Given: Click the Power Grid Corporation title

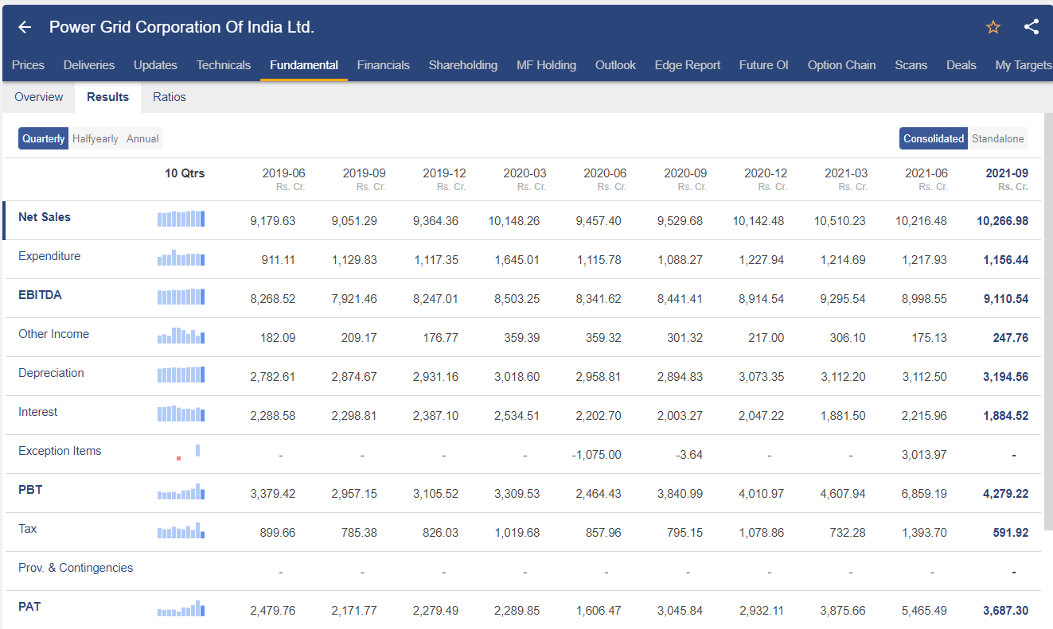Looking at the screenshot, I should click(x=181, y=27).
